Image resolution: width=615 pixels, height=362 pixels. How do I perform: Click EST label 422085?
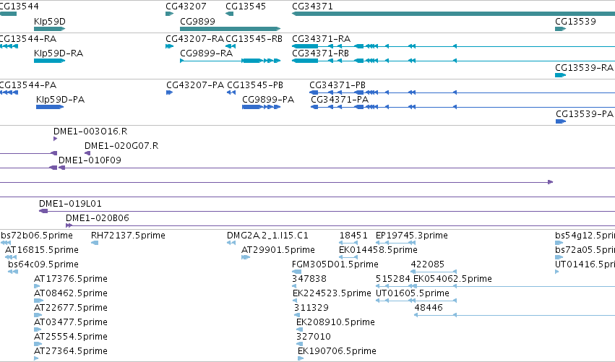coord(428,264)
